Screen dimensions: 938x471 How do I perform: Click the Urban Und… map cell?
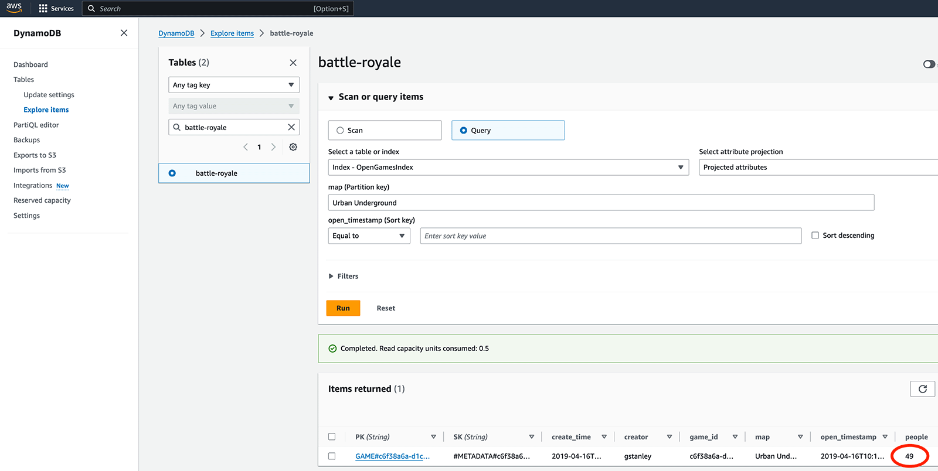[x=776, y=456]
